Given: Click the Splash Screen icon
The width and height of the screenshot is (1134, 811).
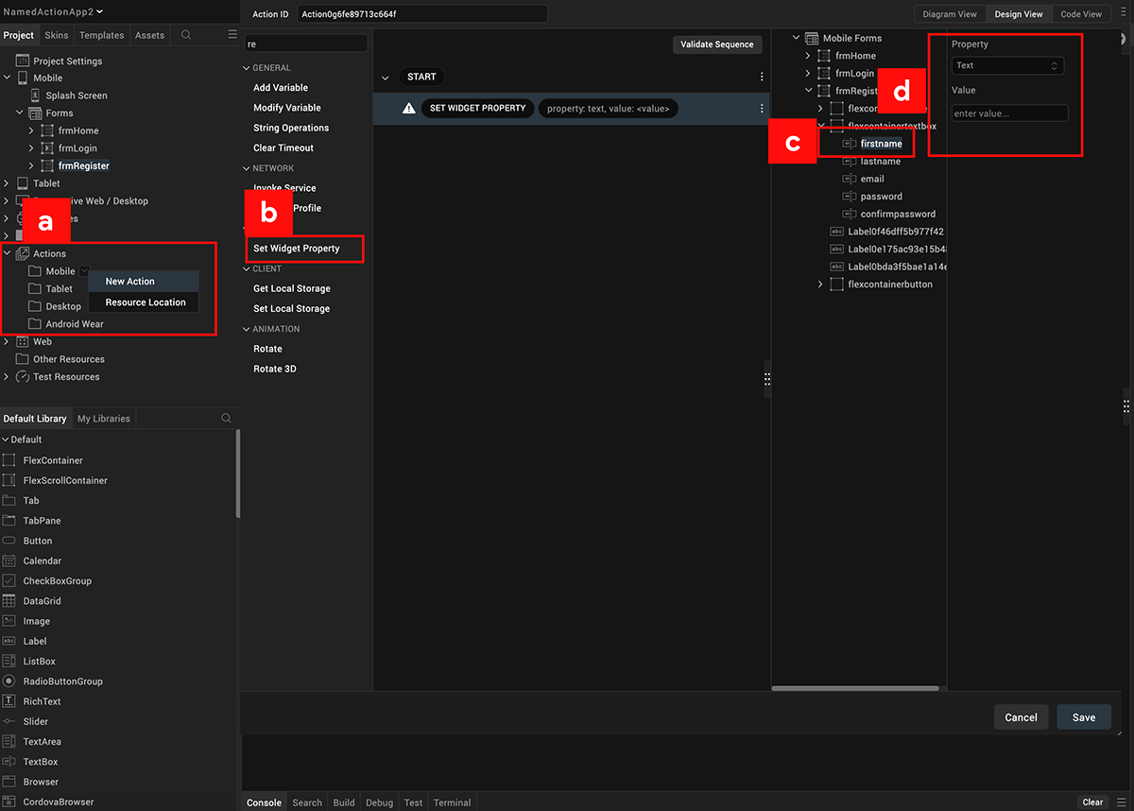Looking at the screenshot, I should pyautogui.click(x=35, y=95).
